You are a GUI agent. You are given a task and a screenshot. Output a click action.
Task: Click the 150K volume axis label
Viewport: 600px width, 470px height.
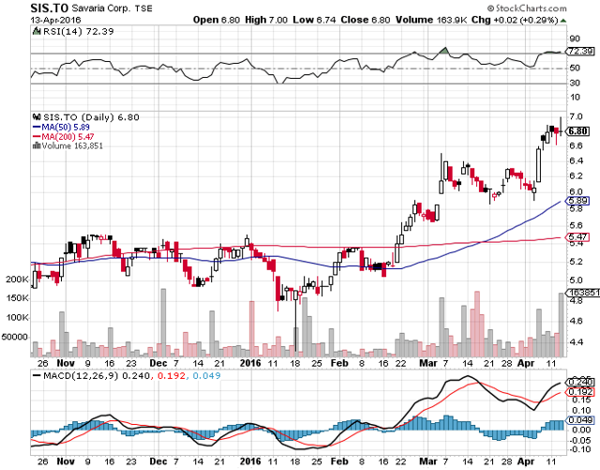[17, 298]
